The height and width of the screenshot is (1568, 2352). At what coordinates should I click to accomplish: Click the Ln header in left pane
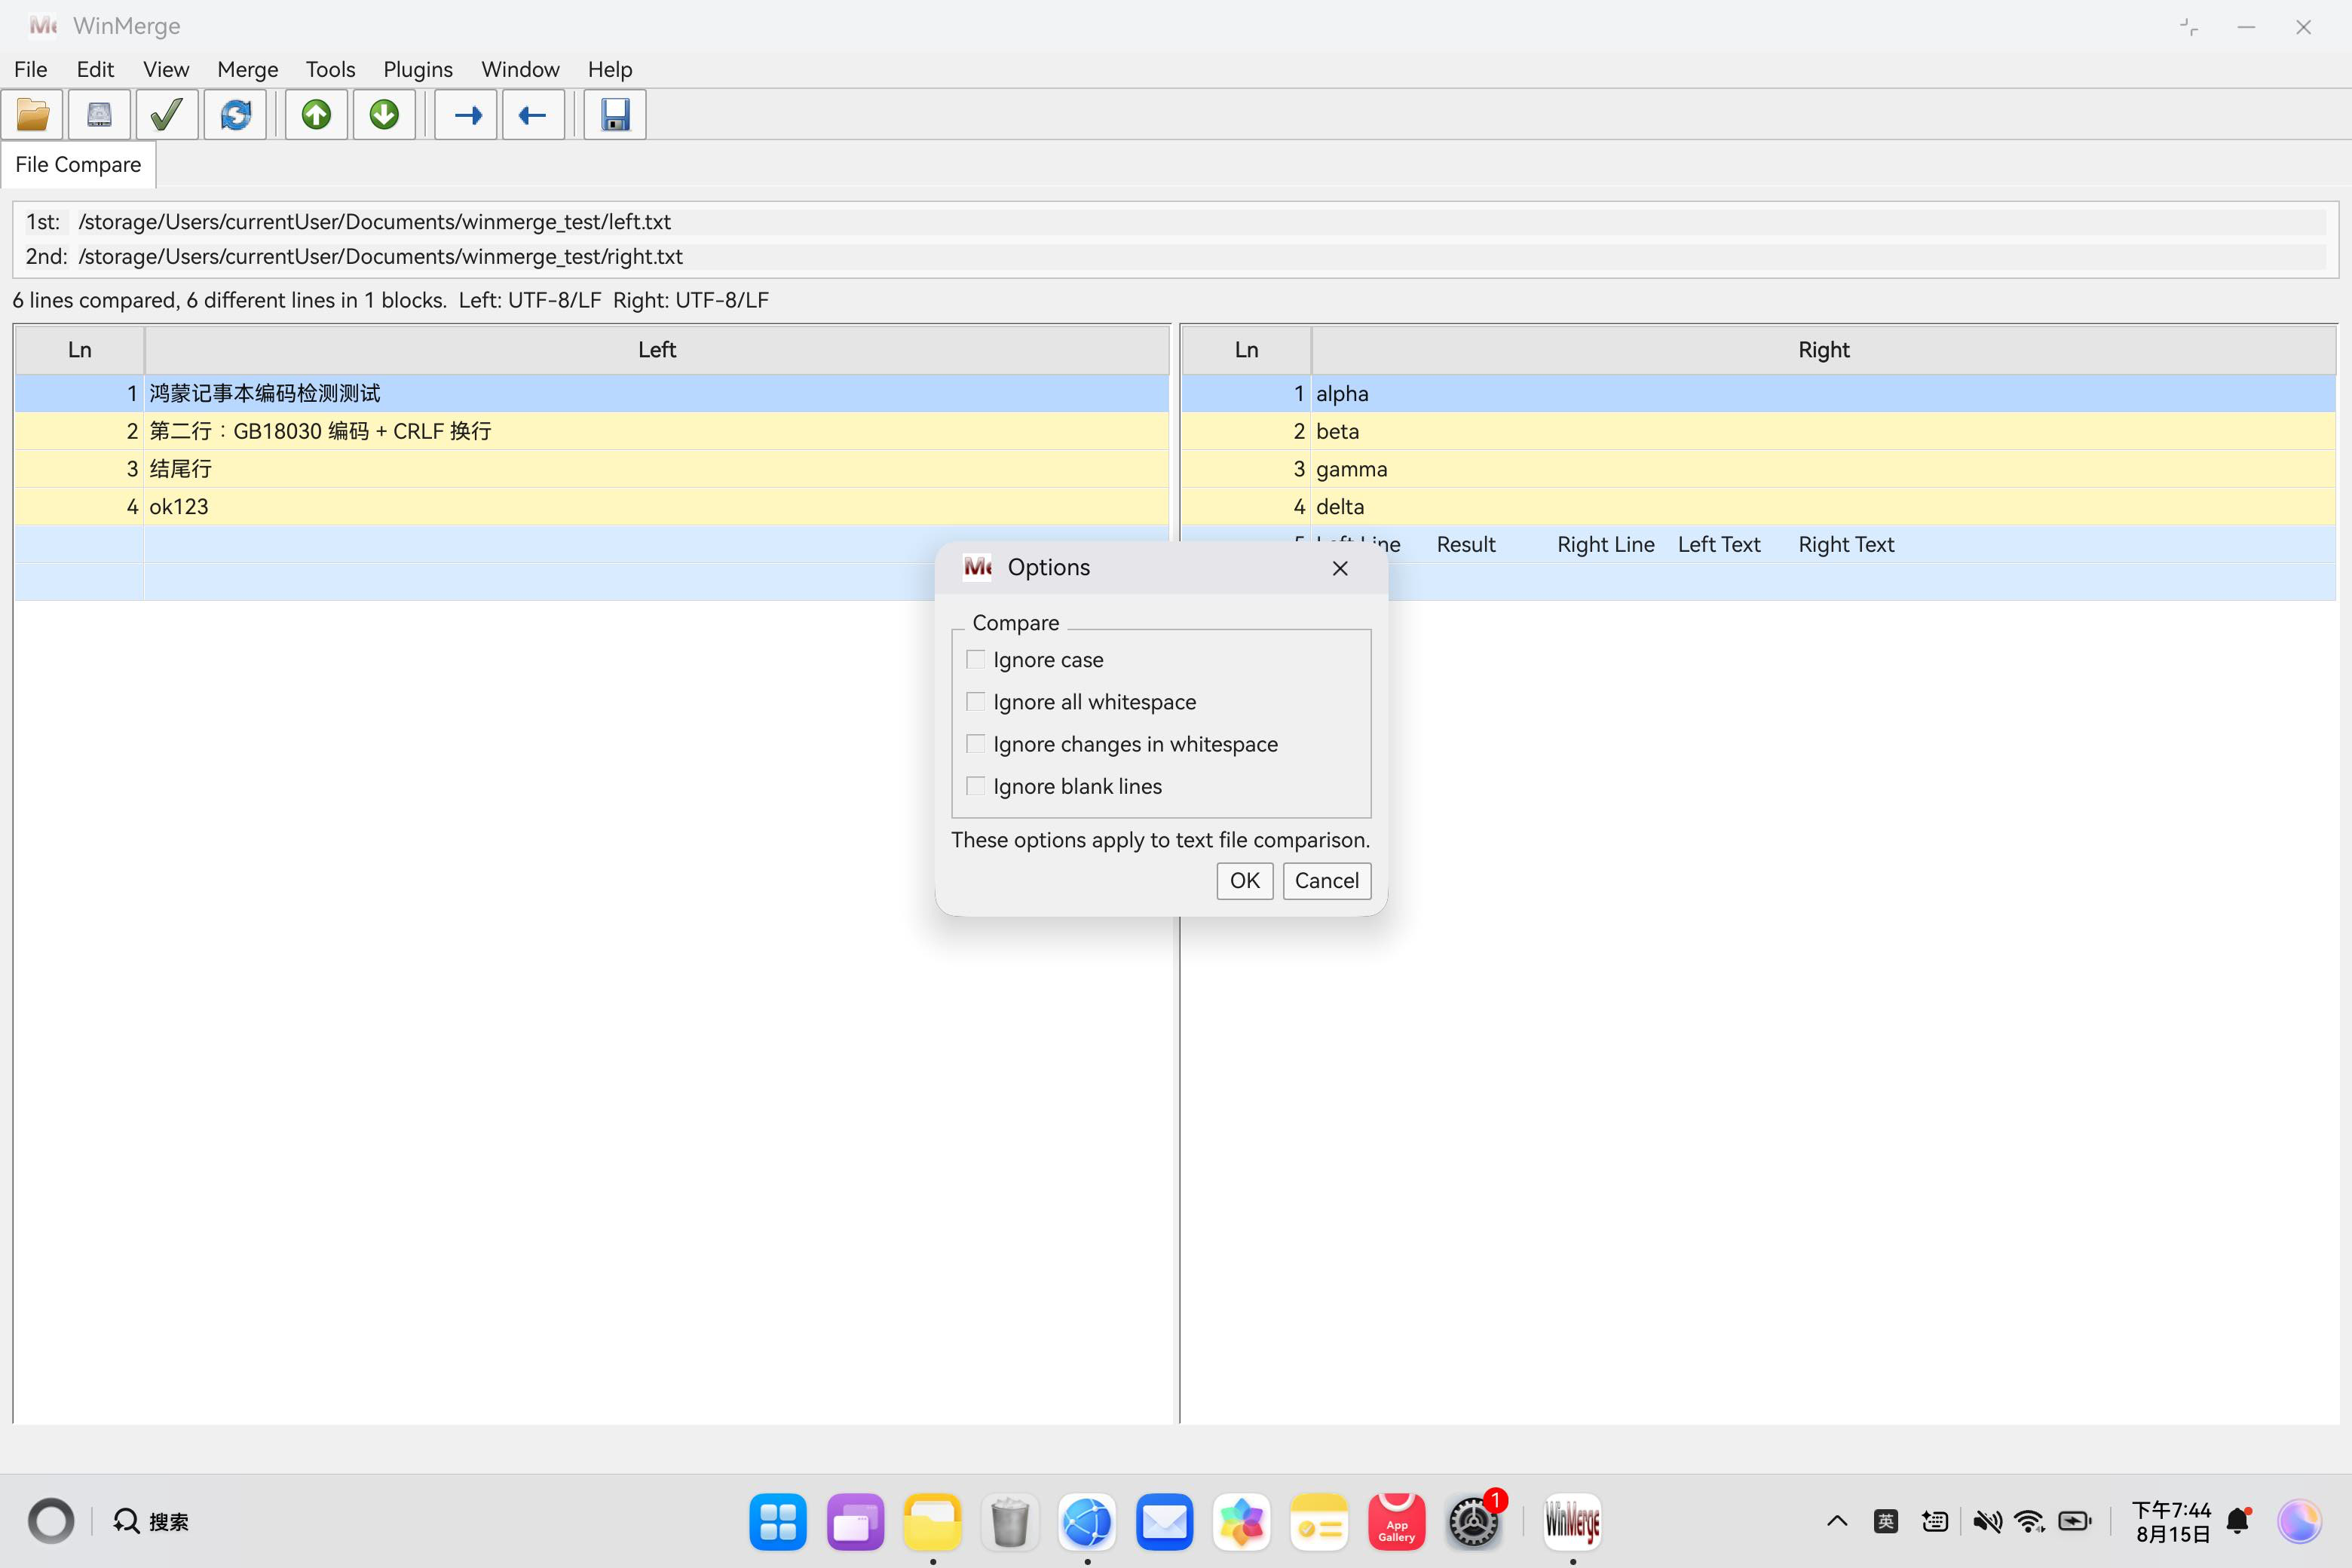tap(80, 350)
